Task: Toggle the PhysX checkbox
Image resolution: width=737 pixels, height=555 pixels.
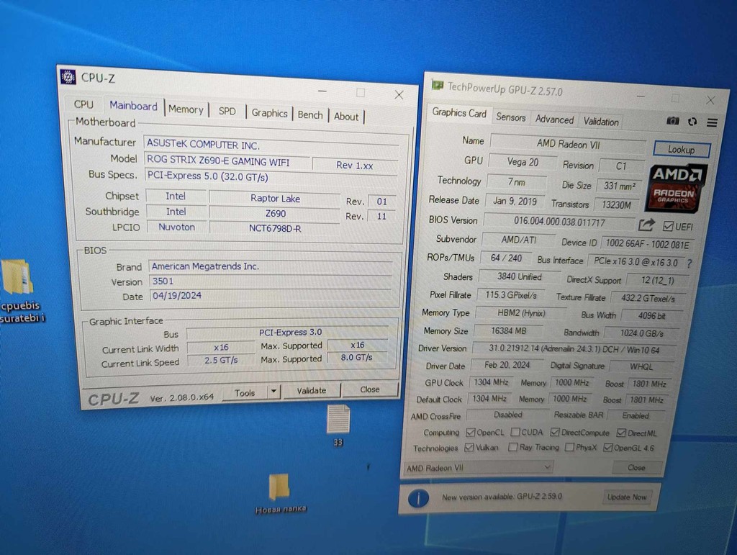Action: coord(569,447)
